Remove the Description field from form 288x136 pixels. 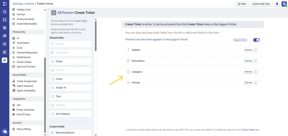pyautogui.click(x=248, y=61)
